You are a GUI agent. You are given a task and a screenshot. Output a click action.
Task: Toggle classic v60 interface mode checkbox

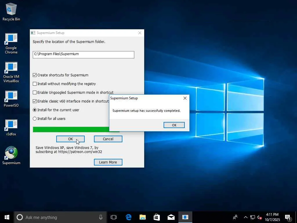[x=35, y=101]
